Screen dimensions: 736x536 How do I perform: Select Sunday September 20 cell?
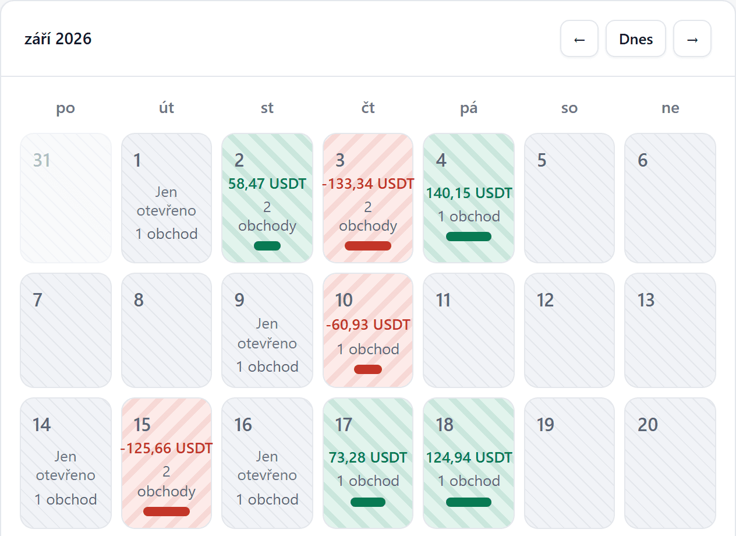coord(670,463)
